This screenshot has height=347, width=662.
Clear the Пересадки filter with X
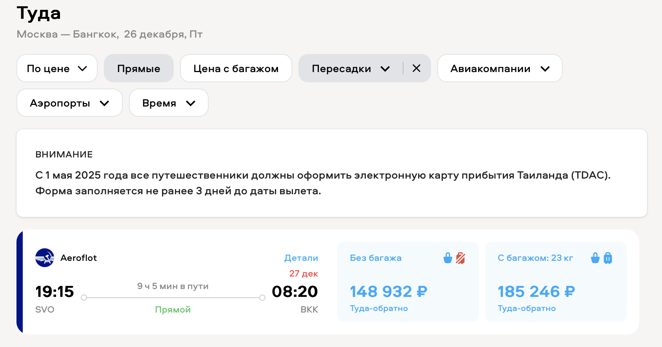[x=416, y=69]
